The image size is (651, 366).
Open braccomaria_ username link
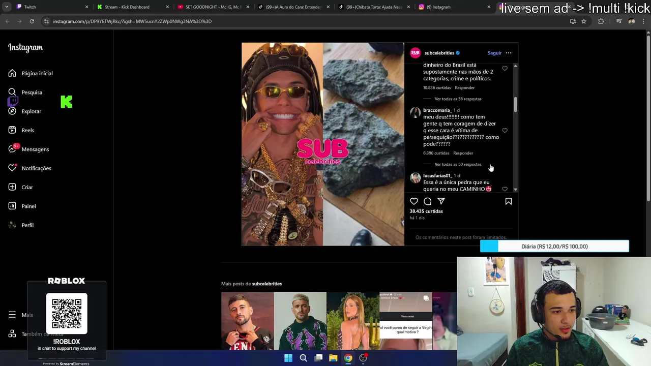(437, 110)
